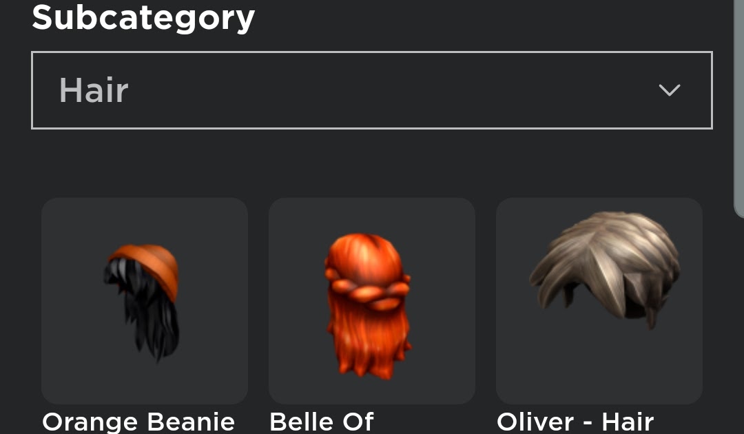Open the Belle Of item title
The width and height of the screenshot is (744, 434).
click(322, 422)
